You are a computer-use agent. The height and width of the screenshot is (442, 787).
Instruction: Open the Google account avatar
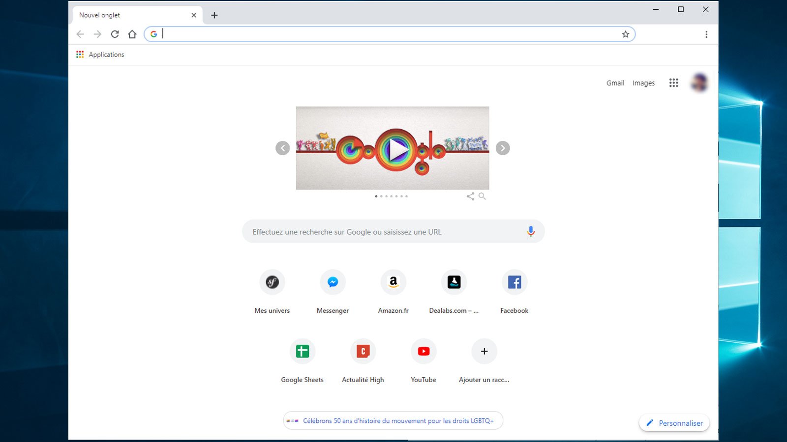(699, 83)
